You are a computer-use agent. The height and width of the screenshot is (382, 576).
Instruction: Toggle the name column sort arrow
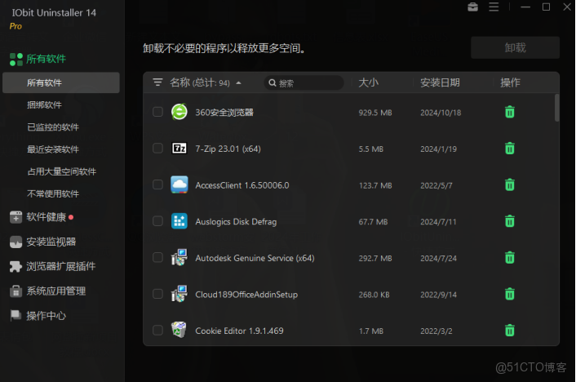pyautogui.click(x=238, y=83)
